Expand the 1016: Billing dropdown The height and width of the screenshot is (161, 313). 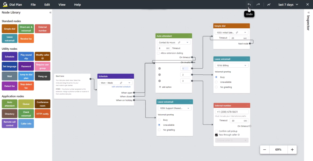point(231,65)
